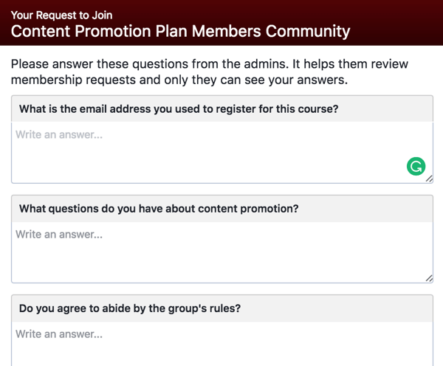
Task: Click the 'Do you agree to abide' heading
Action: click(x=130, y=308)
